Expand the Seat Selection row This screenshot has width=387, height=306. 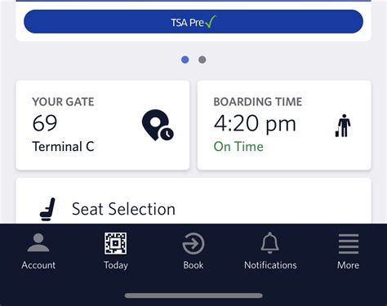point(193,202)
